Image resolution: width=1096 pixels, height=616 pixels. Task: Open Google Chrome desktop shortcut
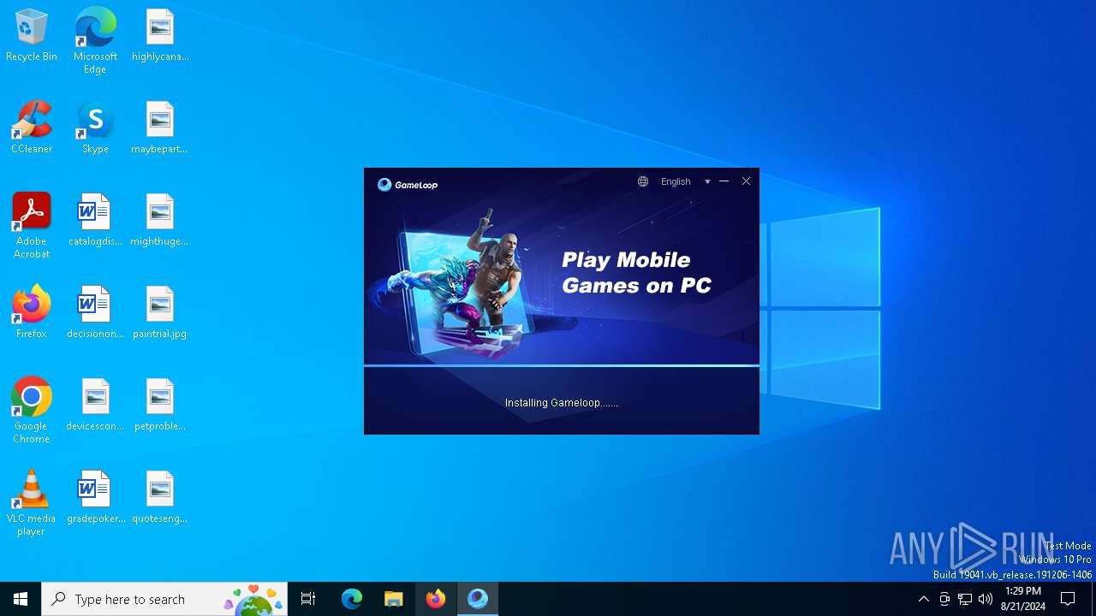point(32,411)
